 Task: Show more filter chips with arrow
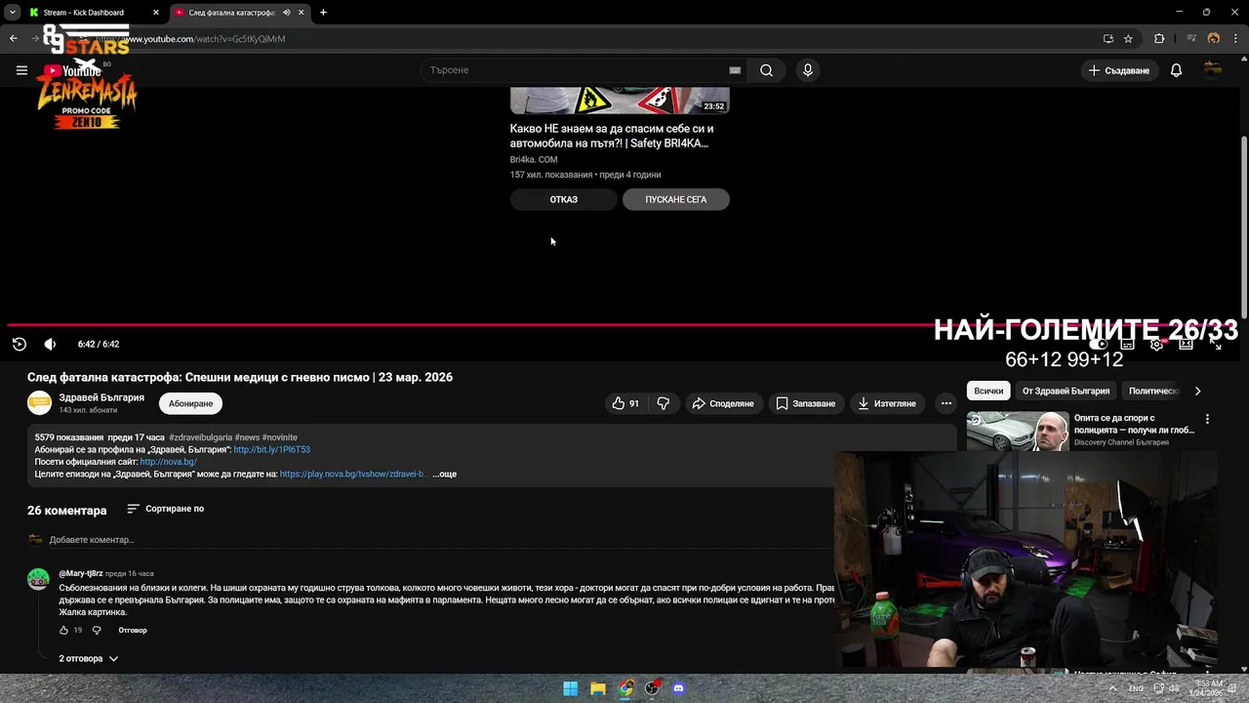[x=1198, y=391]
